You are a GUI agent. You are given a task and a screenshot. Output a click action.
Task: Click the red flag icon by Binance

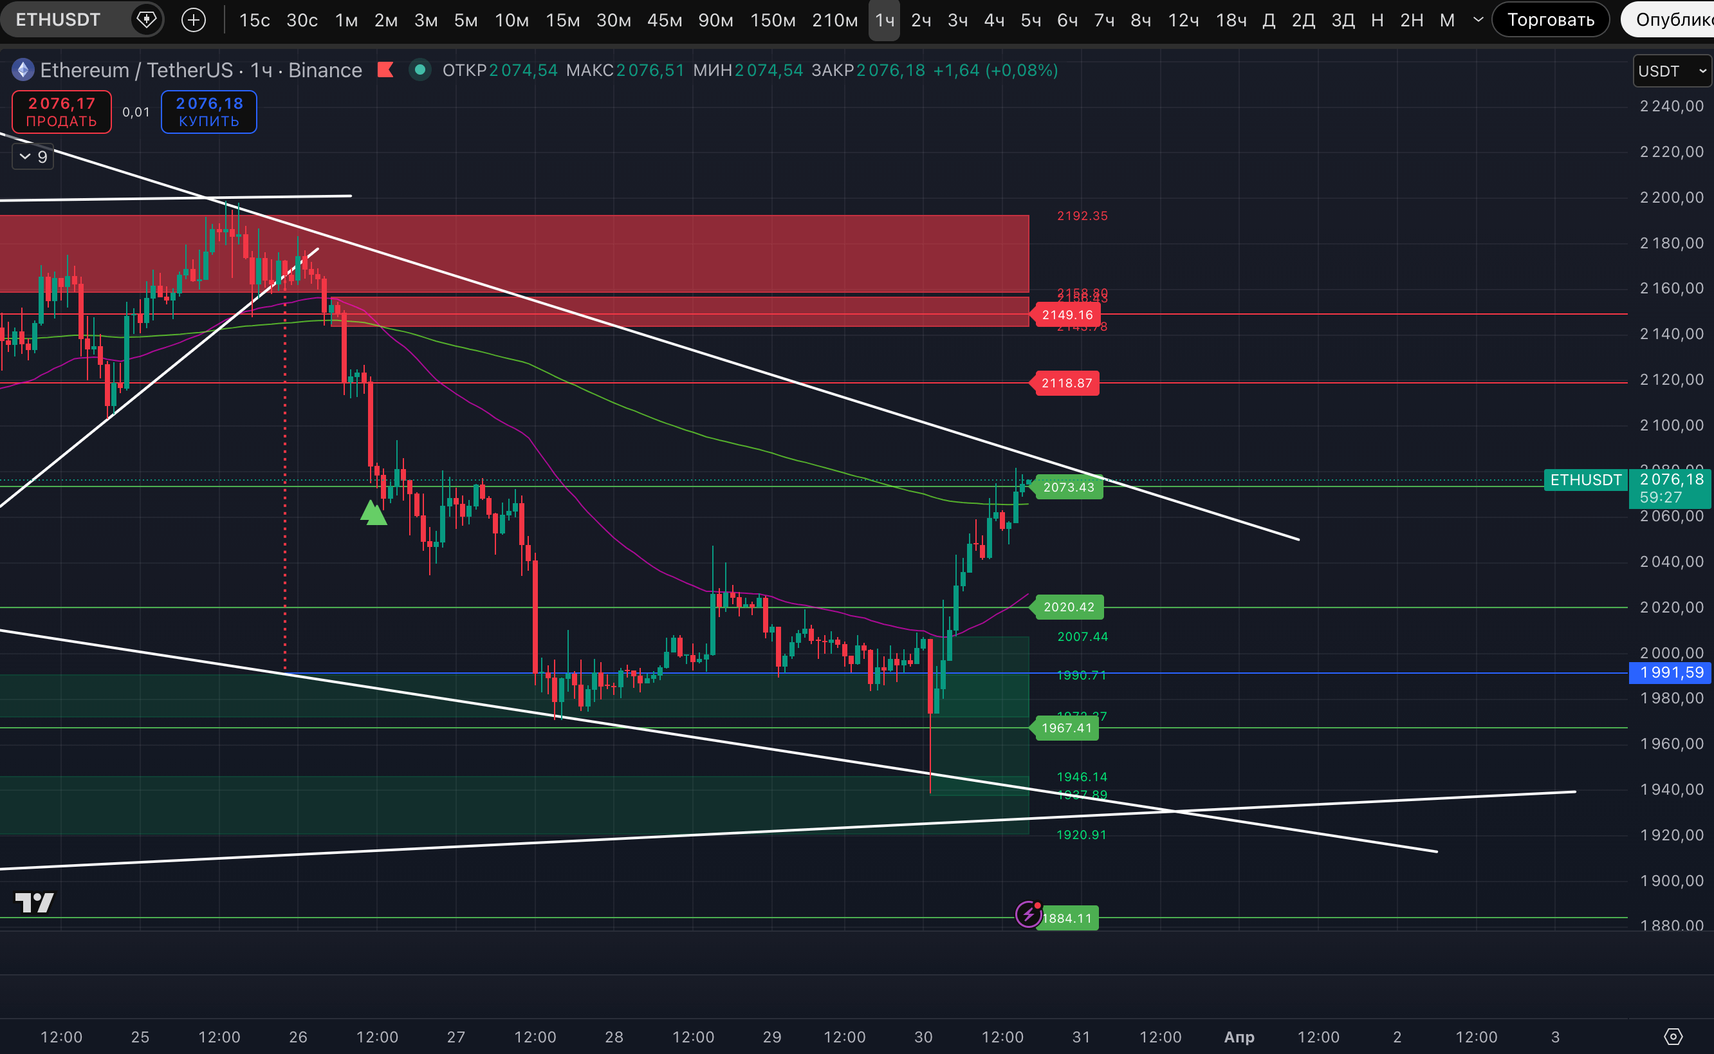(385, 69)
